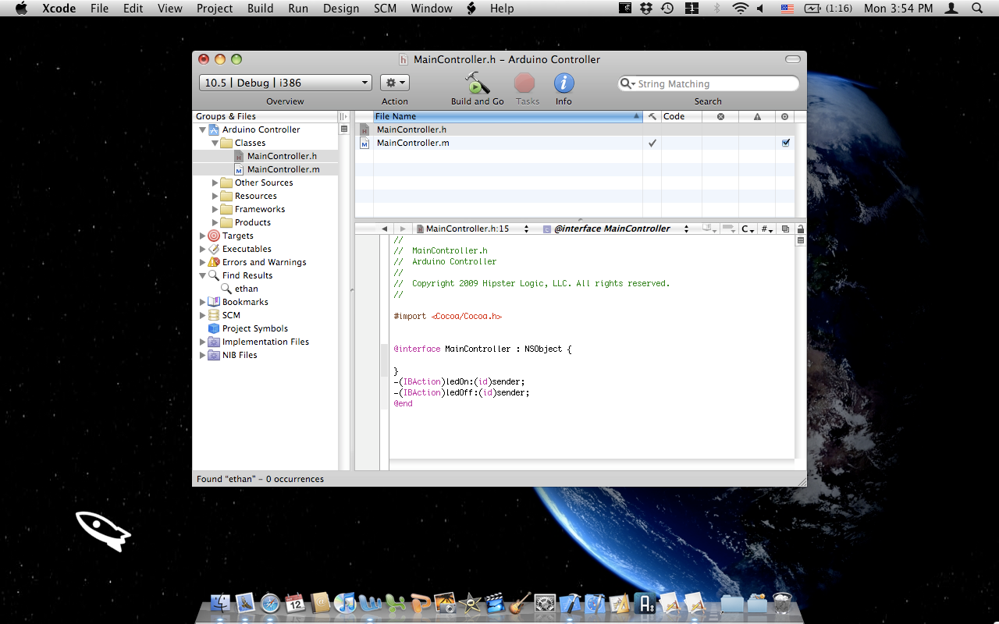Click the warnings triangle column header
The width and height of the screenshot is (999, 624).
click(757, 116)
